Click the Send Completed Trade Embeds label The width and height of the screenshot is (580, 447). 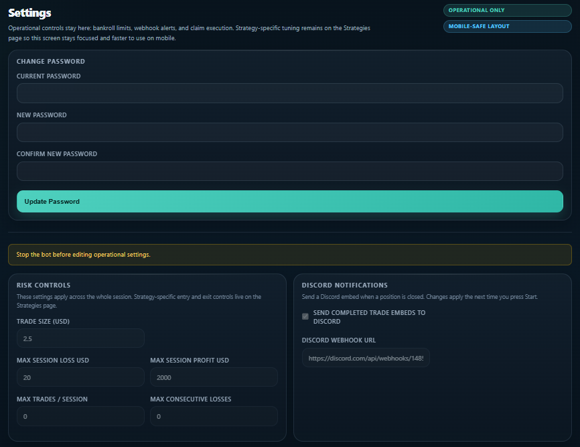point(370,316)
